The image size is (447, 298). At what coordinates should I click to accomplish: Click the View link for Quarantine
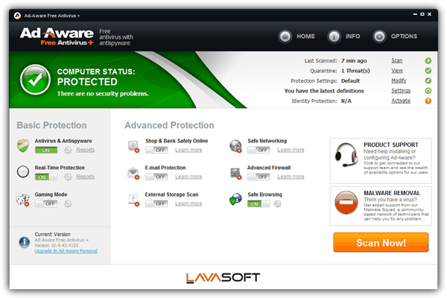[397, 71]
